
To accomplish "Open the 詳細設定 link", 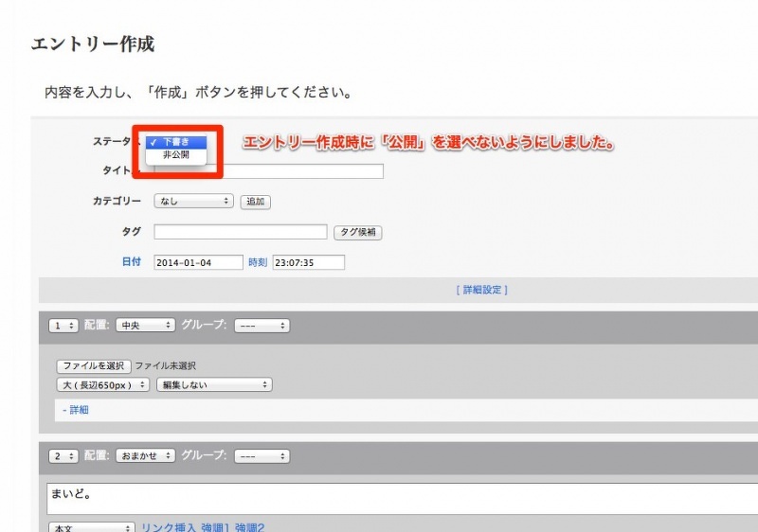I will (481, 290).
